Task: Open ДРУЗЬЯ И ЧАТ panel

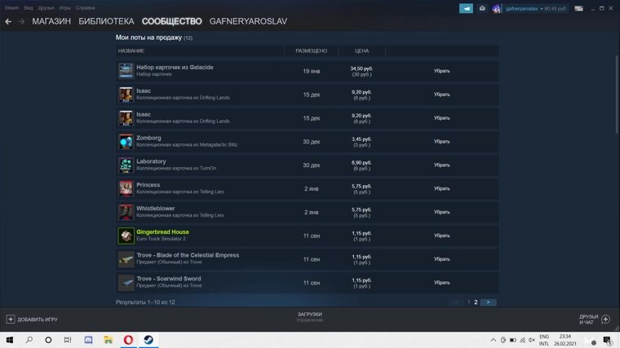Action: pos(594,319)
